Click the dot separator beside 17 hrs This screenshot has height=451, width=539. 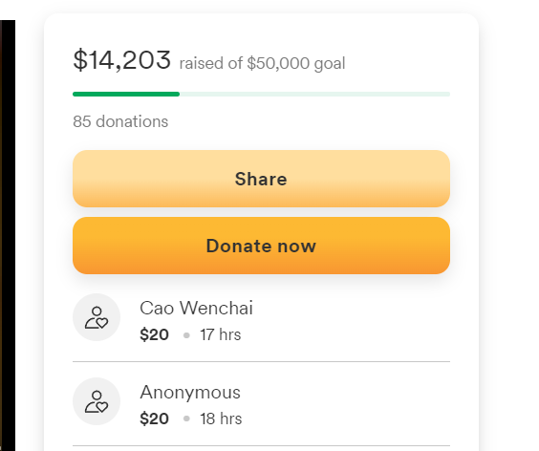186,335
